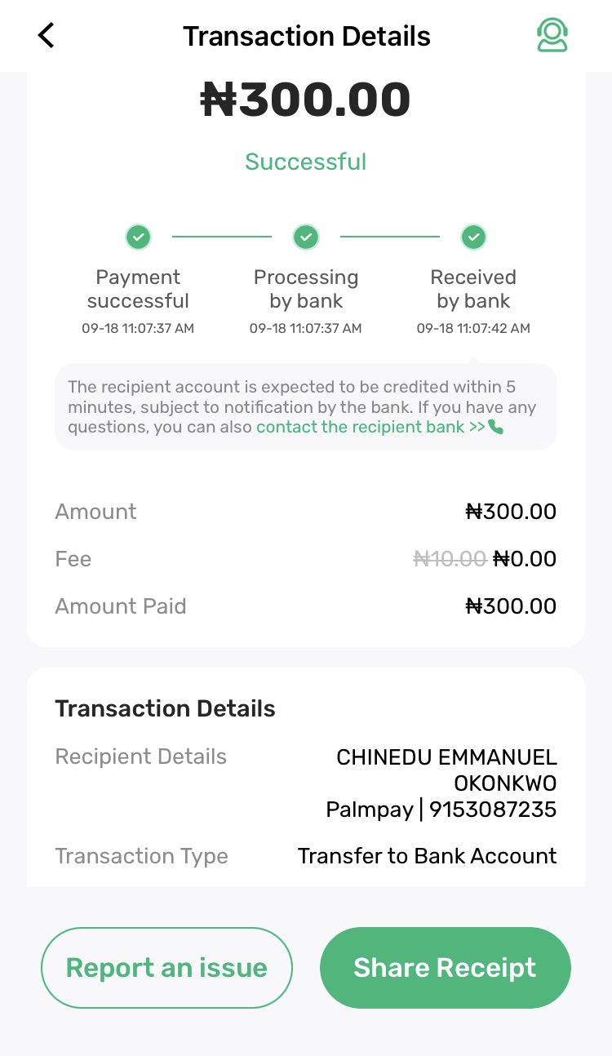Open customer support headset icon

click(x=552, y=36)
